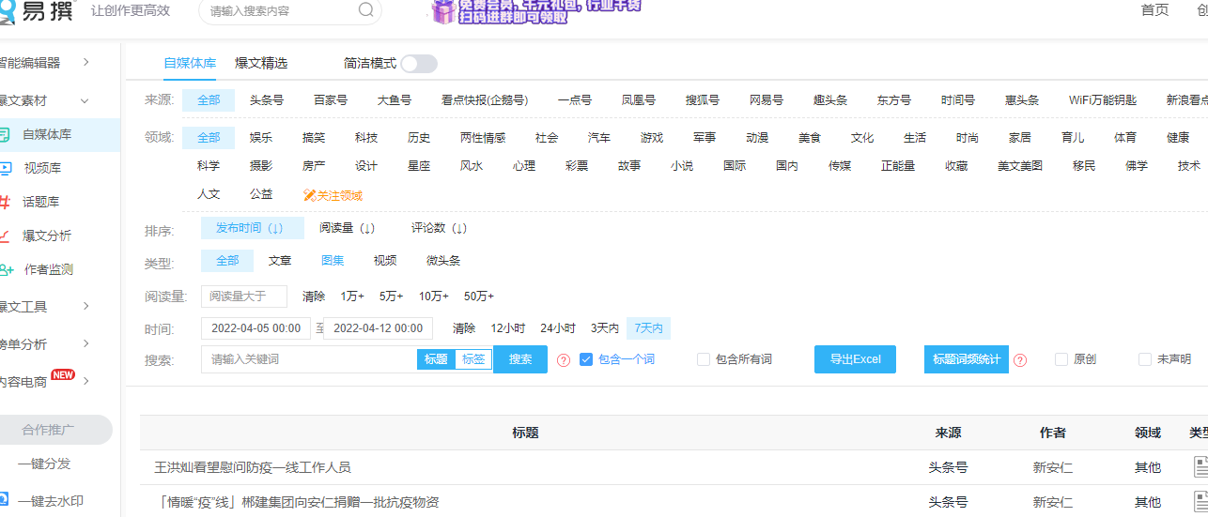Select 全部 under 类型 filter

227,261
